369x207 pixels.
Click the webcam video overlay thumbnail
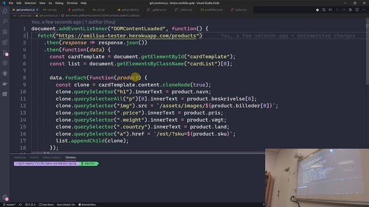317,178
